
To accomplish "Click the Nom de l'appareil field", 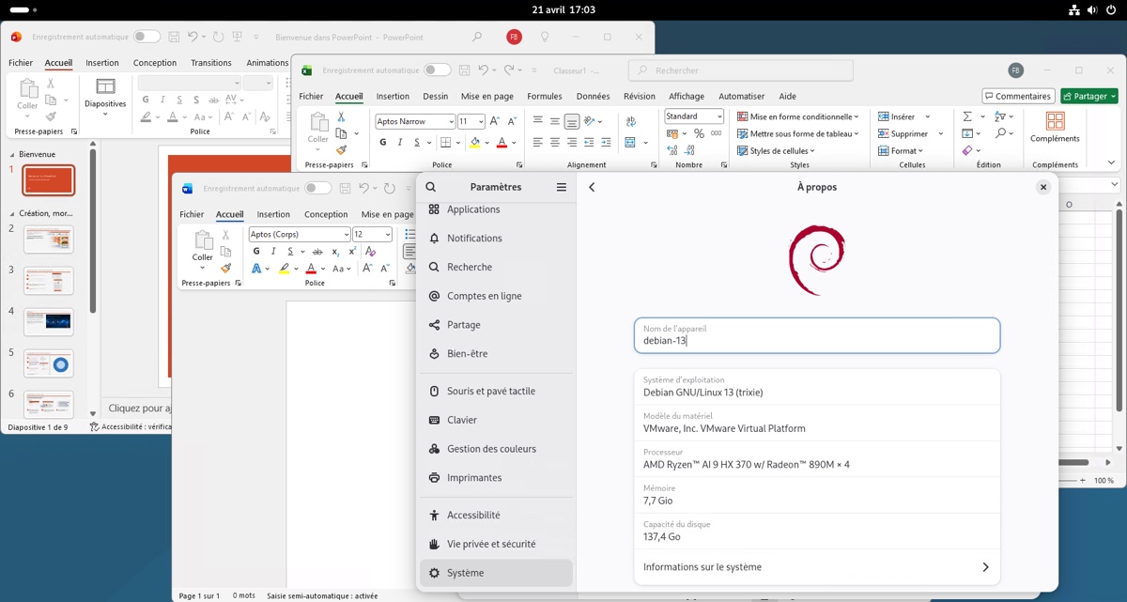I will [x=816, y=335].
